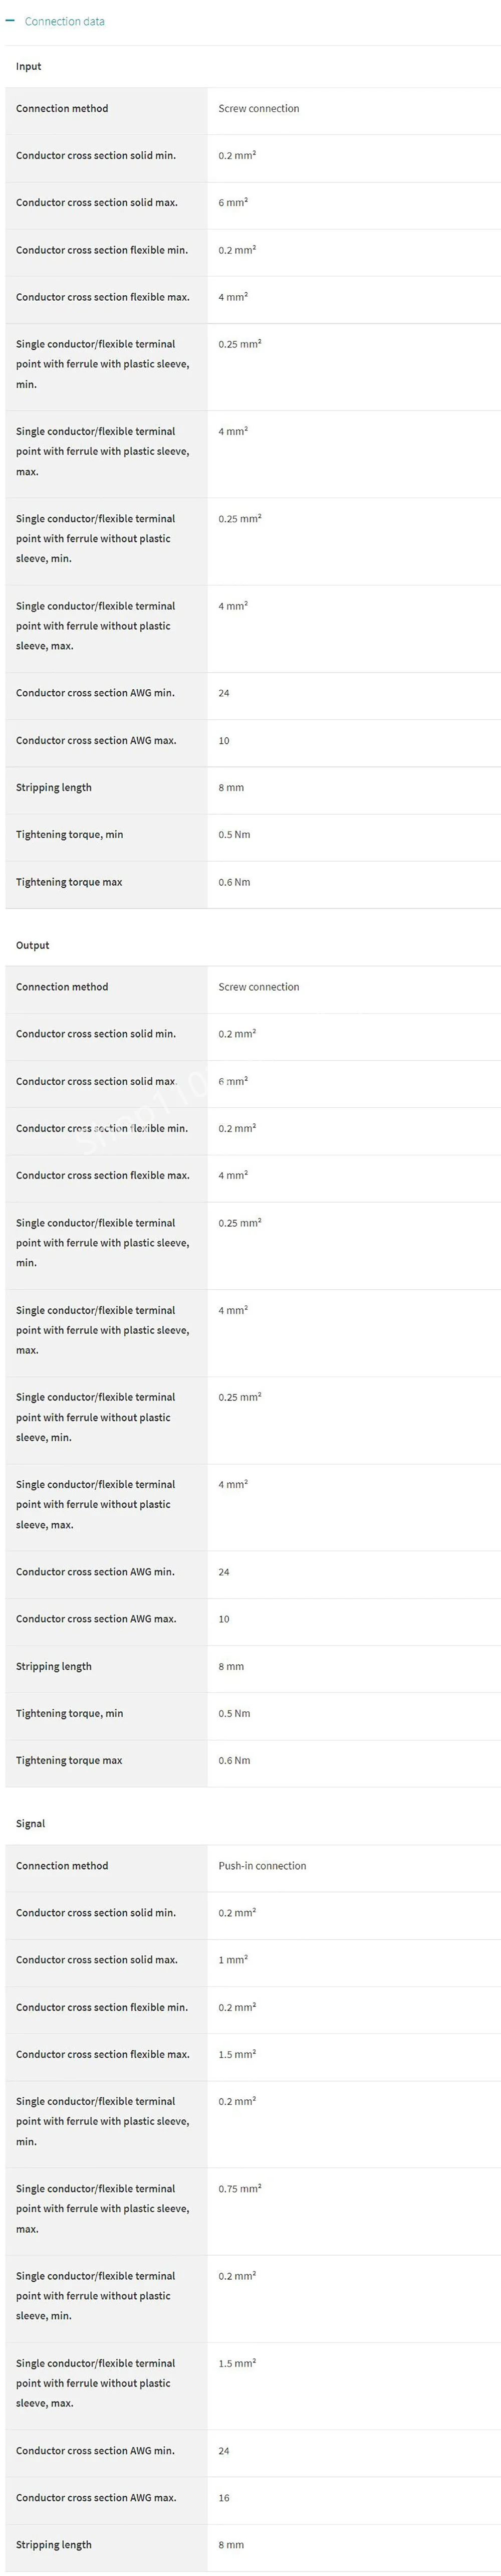This screenshot has width=501, height=2576.
Task: Select the Output section heading
Action: point(32,945)
